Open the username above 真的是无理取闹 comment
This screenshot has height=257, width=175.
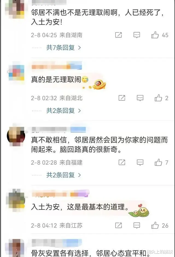click(x=57, y=67)
